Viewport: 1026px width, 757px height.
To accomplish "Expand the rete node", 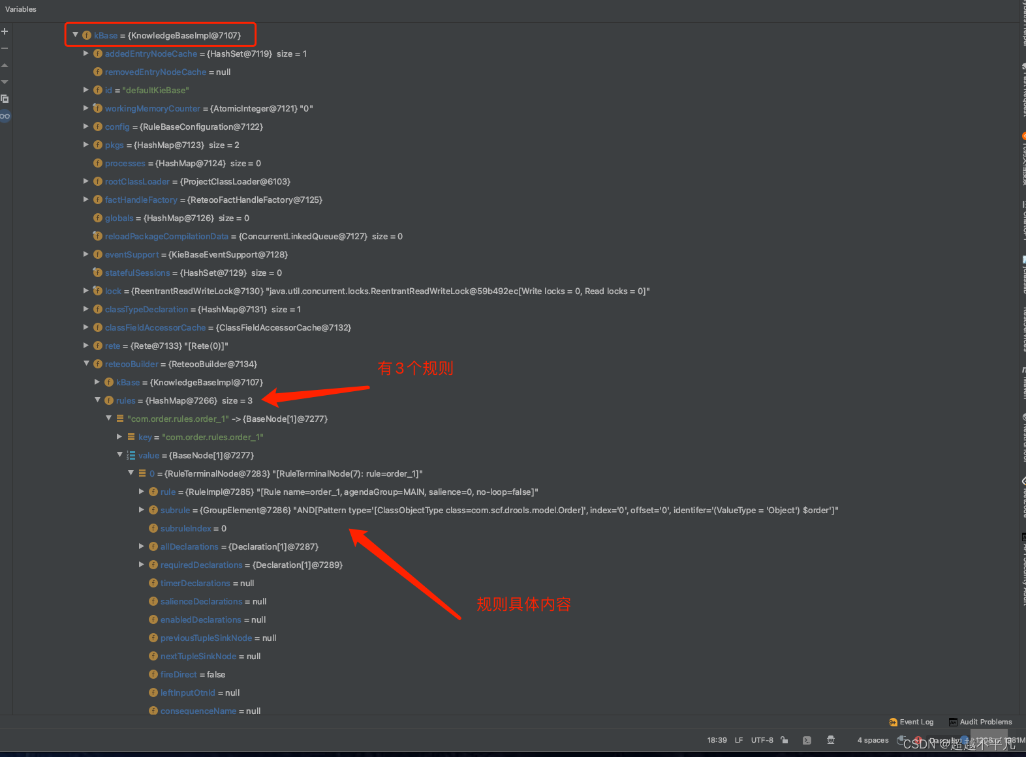I will click(x=86, y=346).
